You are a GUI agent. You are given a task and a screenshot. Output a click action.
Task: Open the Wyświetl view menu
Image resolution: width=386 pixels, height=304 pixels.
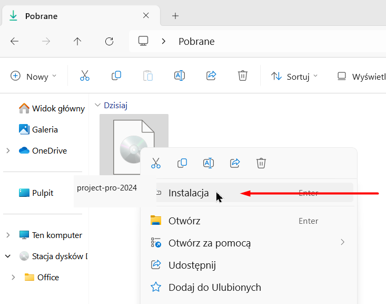(x=361, y=76)
